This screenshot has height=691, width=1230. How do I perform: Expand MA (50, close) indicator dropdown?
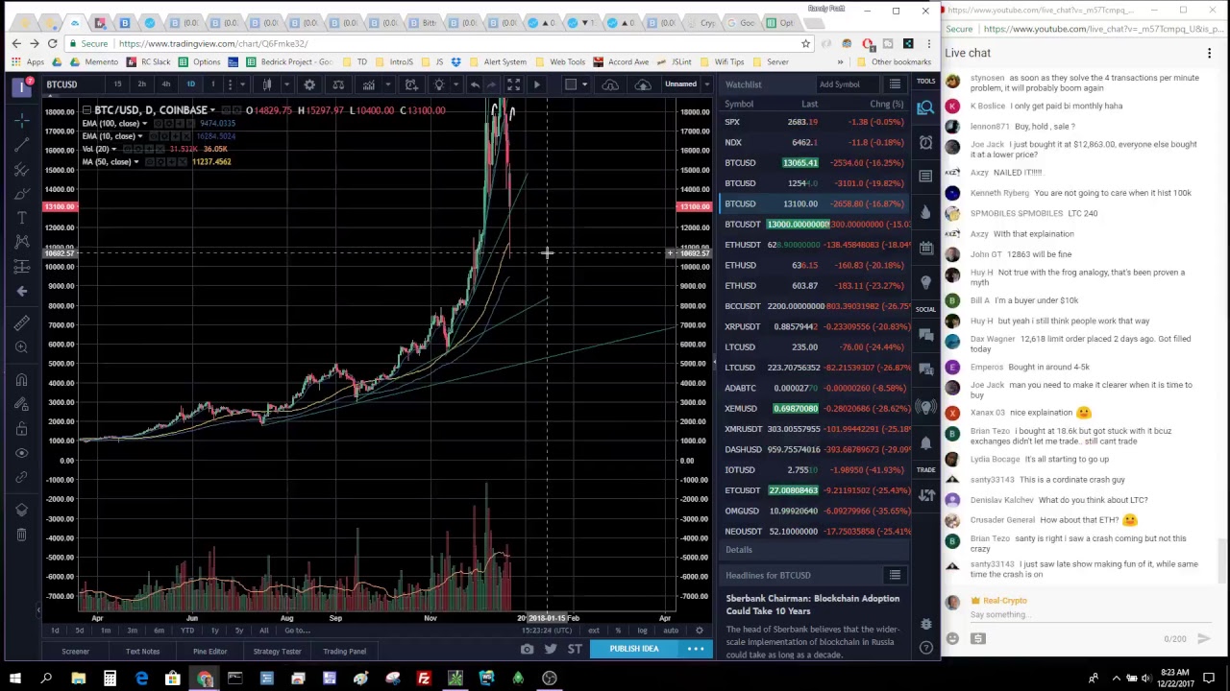click(x=136, y=162)
